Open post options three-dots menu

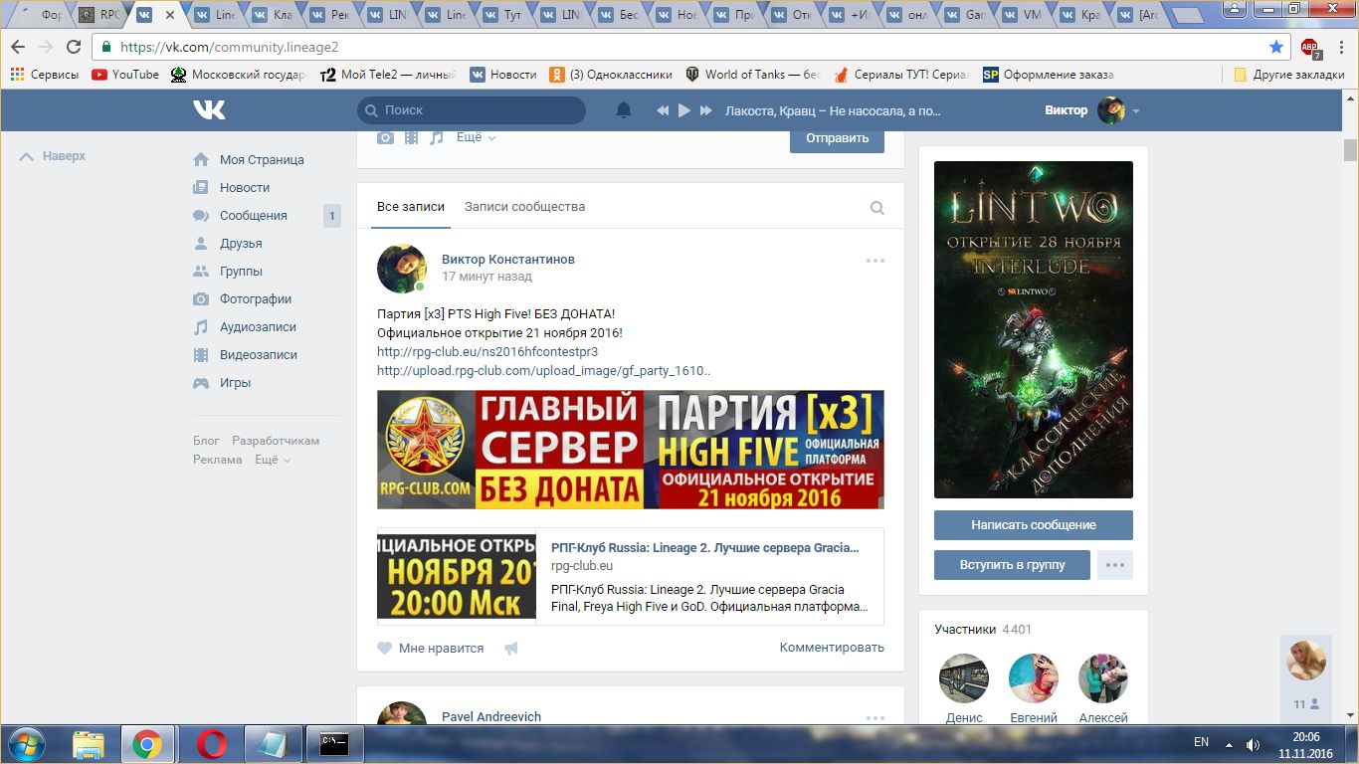(874, 261)
